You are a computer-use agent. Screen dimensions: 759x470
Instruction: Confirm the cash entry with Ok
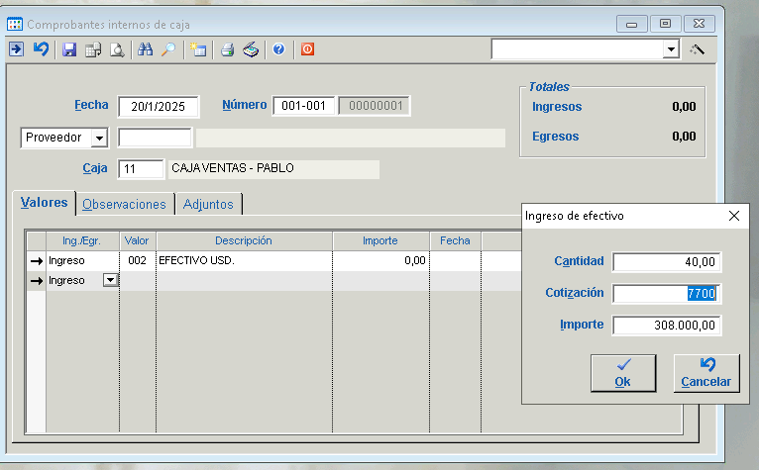622,373
